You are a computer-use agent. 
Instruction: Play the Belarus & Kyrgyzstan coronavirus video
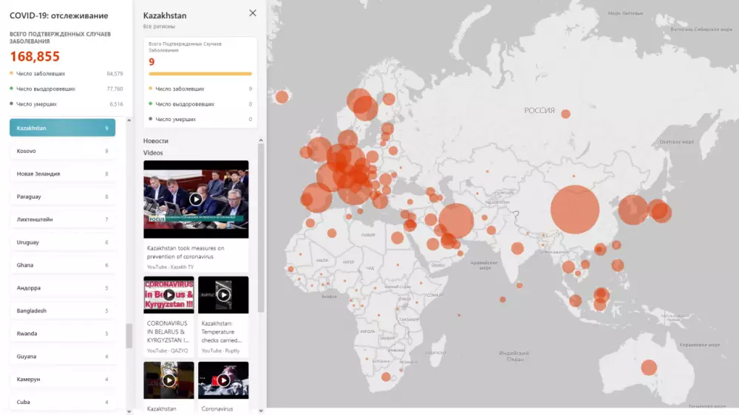168,295
